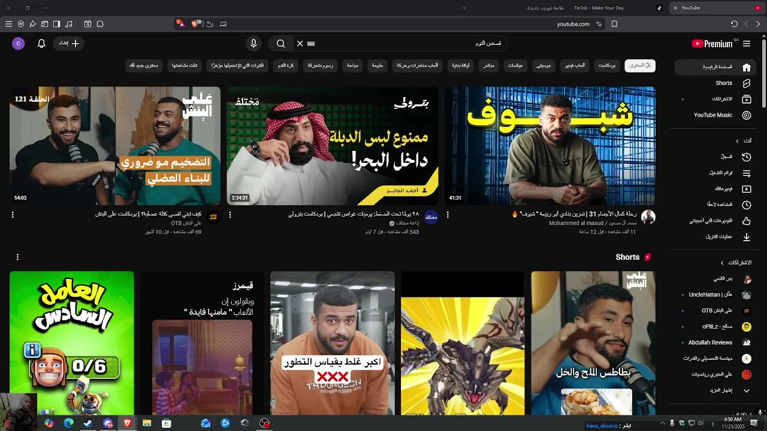Open a new browser tab with plus
Viewport: 767px width, 431px height.
(464, 8)
